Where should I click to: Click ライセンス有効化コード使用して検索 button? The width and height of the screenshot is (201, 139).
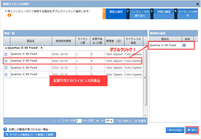coord(30,135)
